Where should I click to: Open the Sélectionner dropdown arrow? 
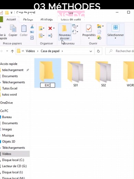click(115, 38)
